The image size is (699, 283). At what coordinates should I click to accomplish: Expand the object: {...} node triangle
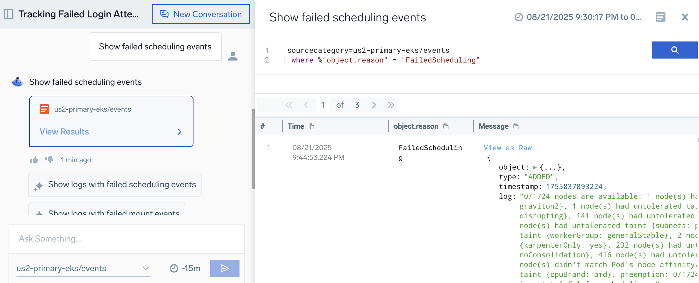point(534,167)
